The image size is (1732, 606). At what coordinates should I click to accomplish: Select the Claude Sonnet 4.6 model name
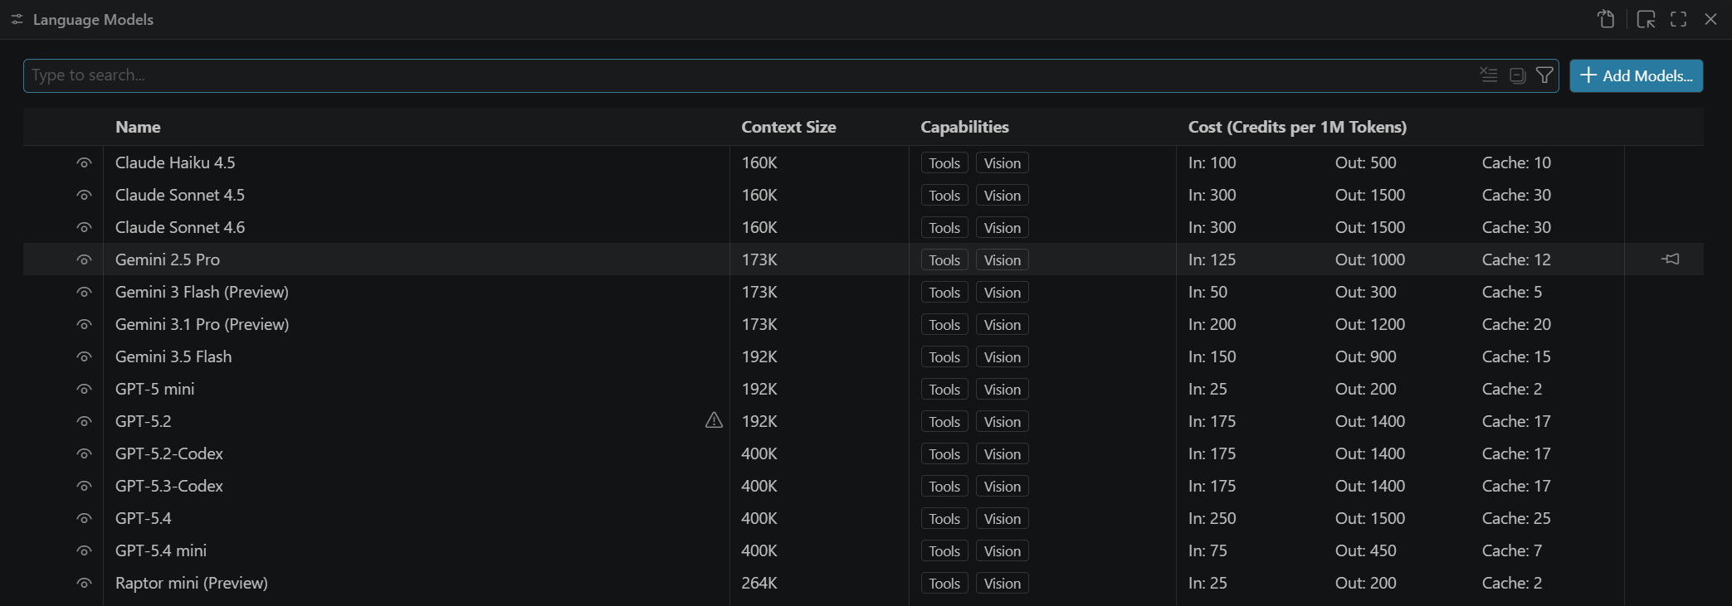[180, 227]
